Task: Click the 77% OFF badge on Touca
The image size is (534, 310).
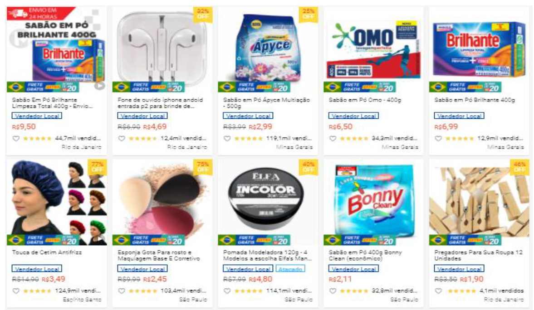Action: coord(97,167)
